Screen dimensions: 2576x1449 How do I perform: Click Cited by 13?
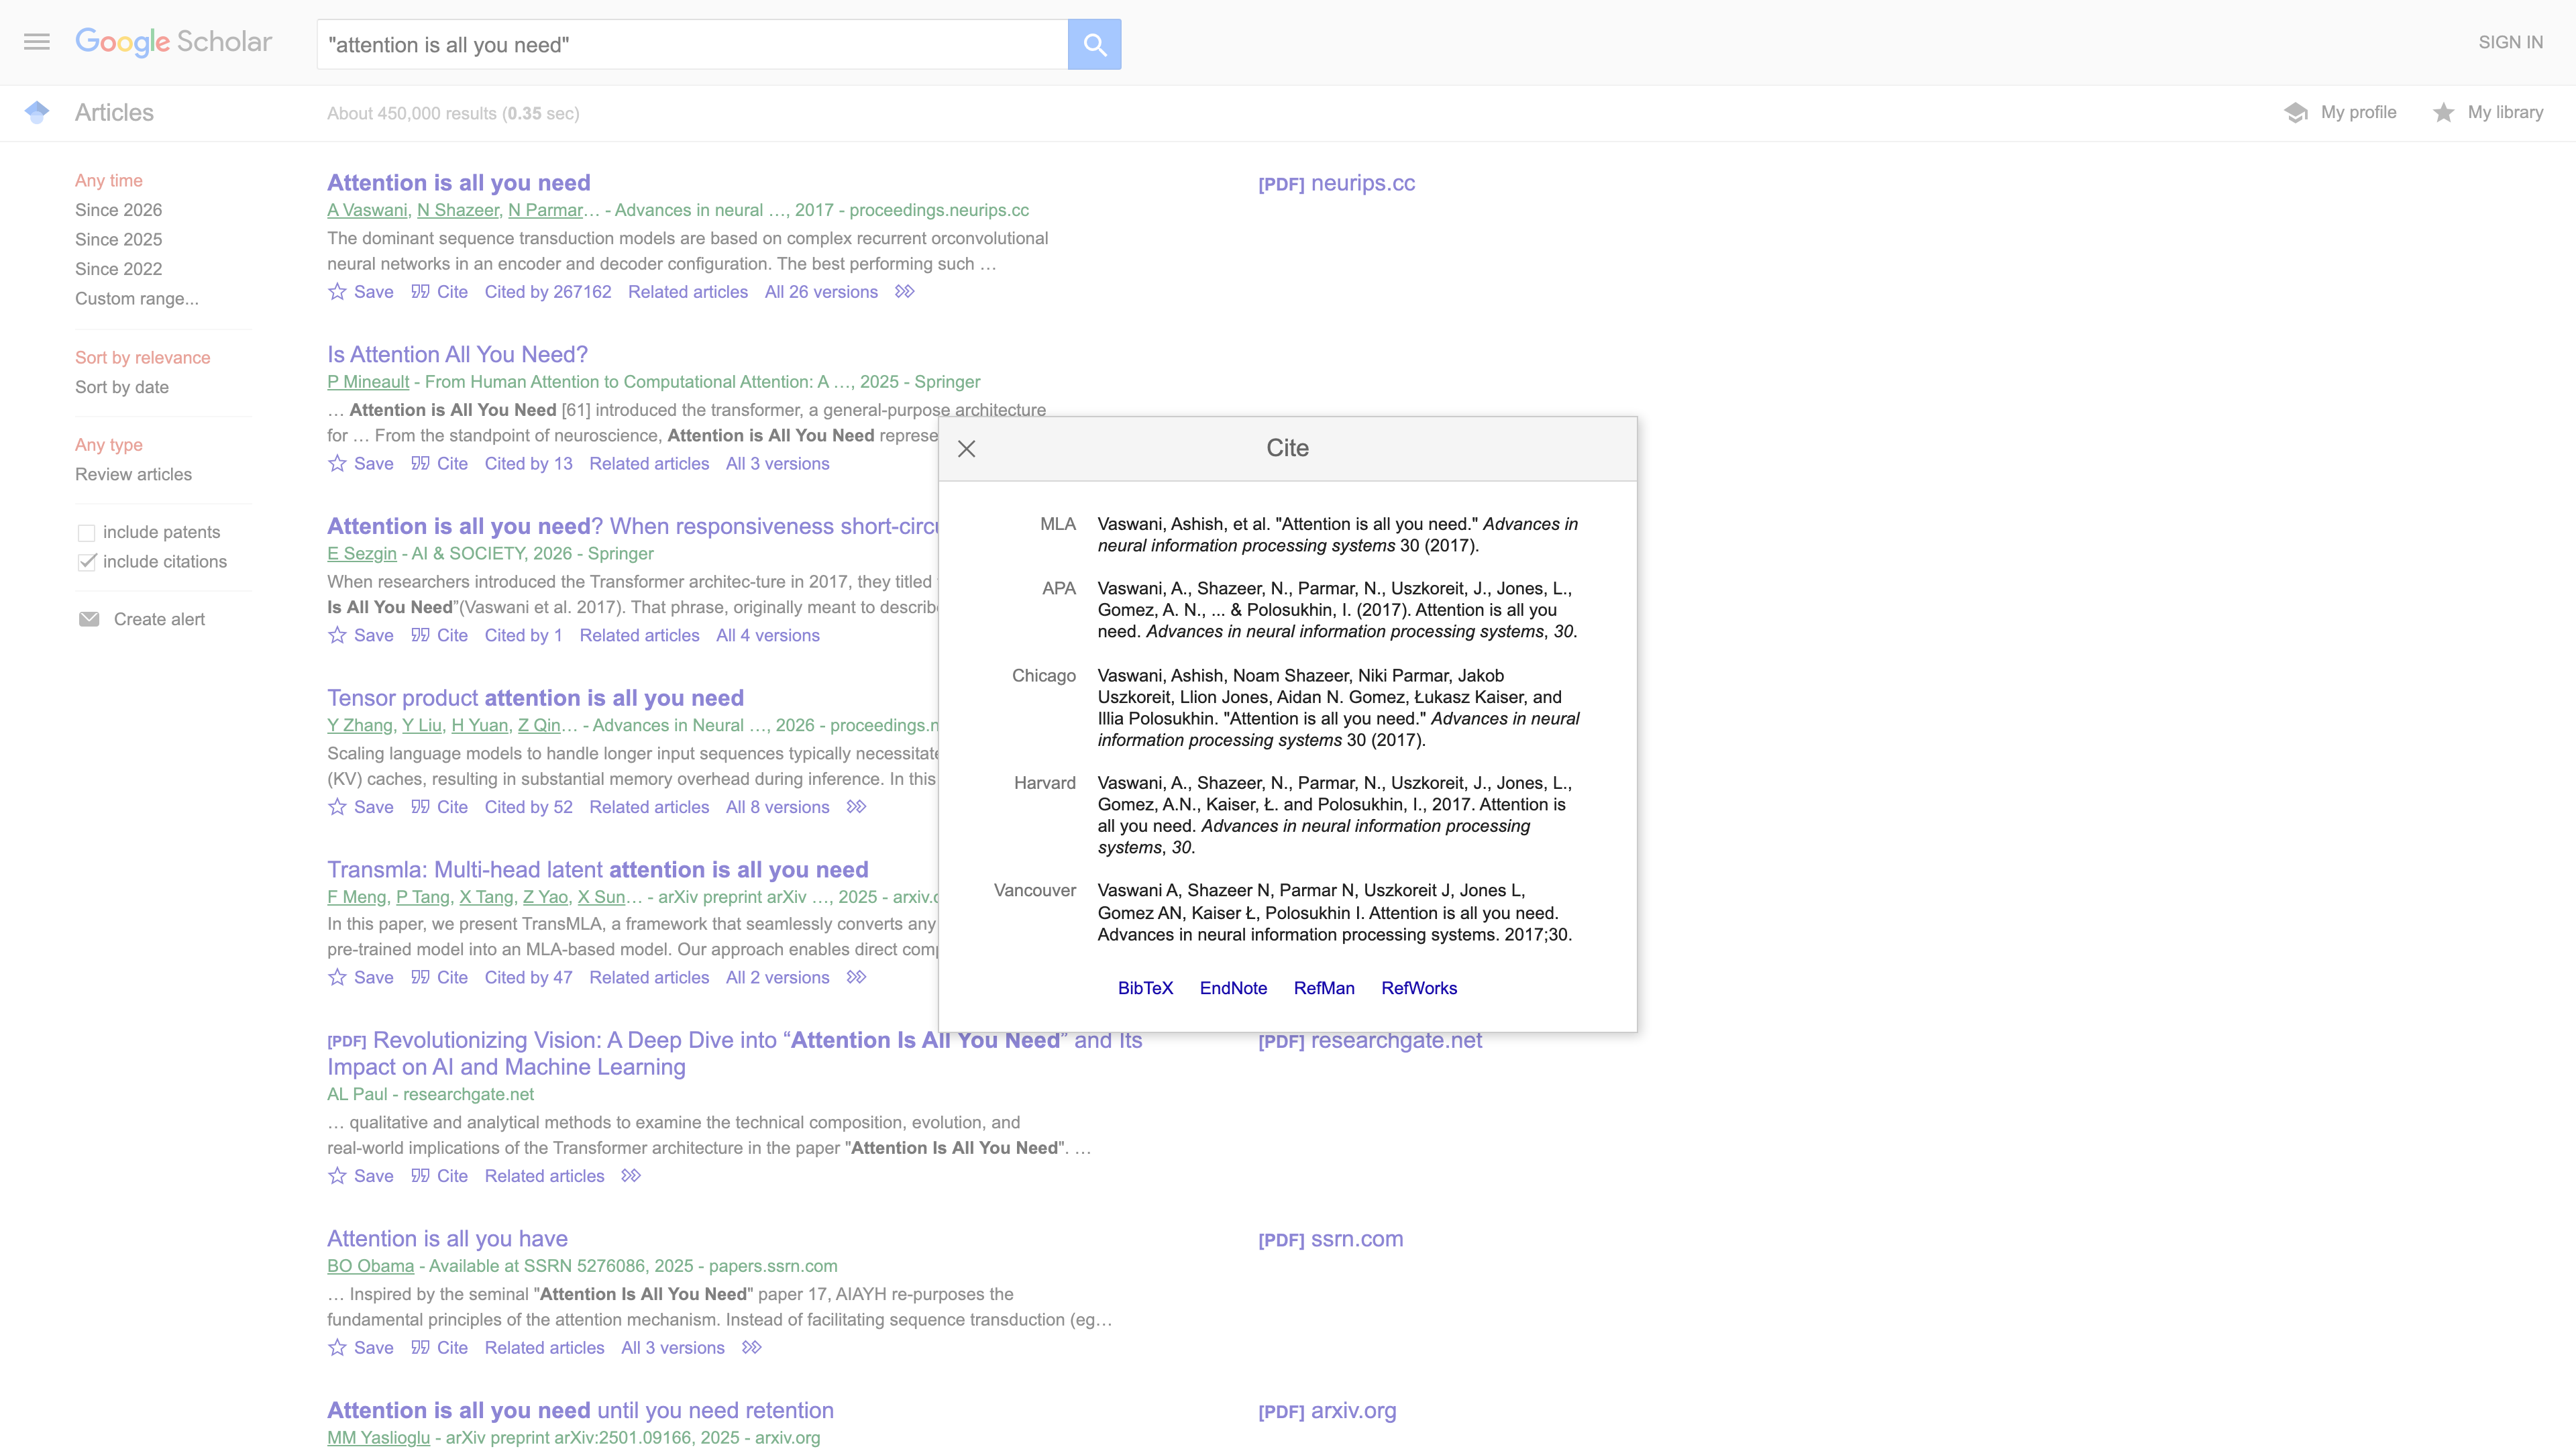[x=529, y=464]
